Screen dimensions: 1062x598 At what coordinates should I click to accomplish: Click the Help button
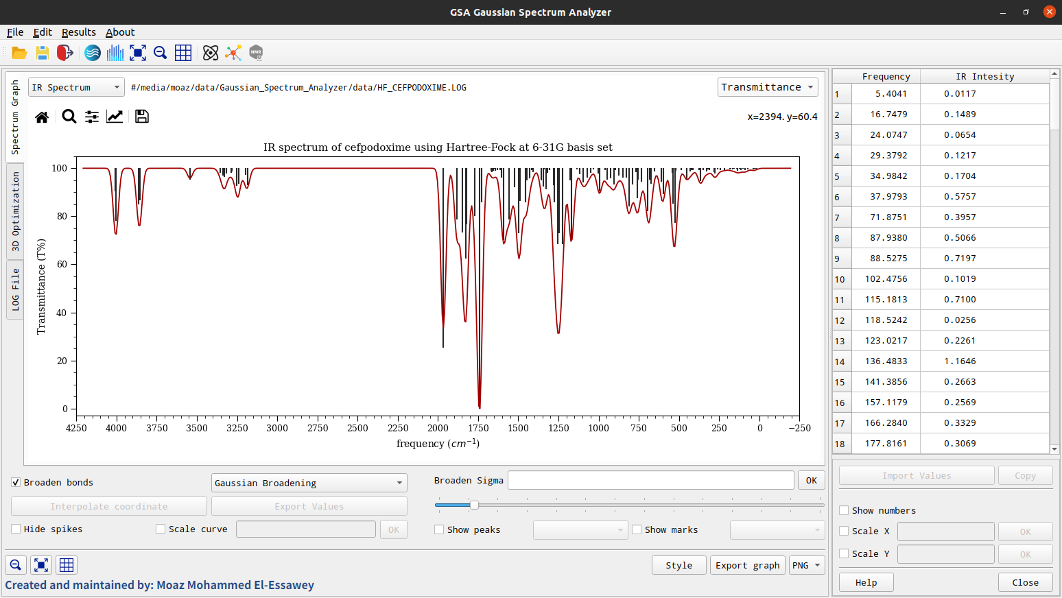866,582
